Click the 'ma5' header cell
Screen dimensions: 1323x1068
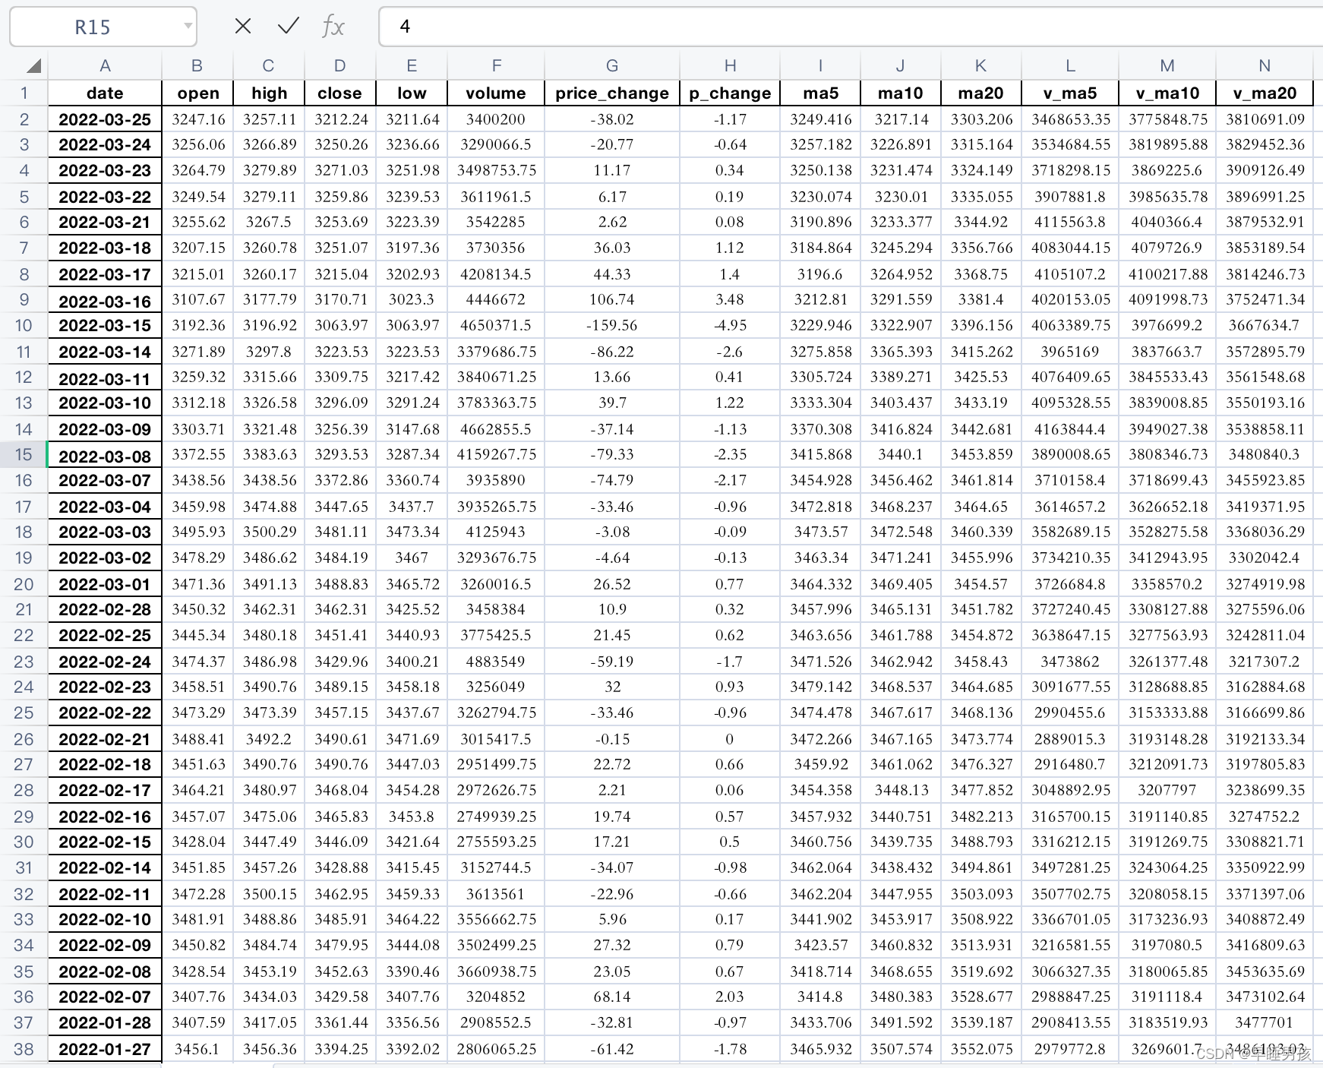point(820,93)
